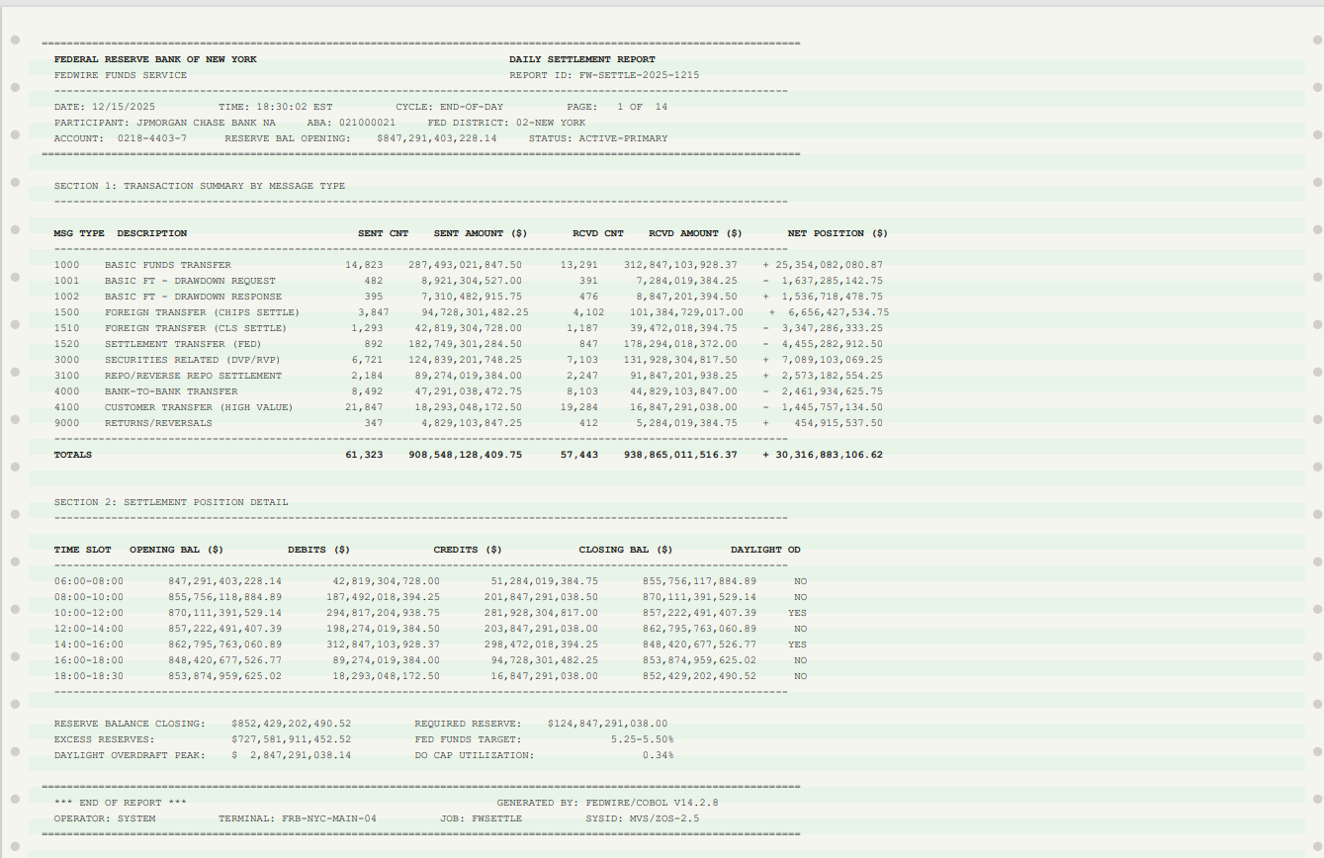Click GENERATED BY: FEDWIRE/COBOL V14.2.8
1324x858 pixels.
(607, 803)
